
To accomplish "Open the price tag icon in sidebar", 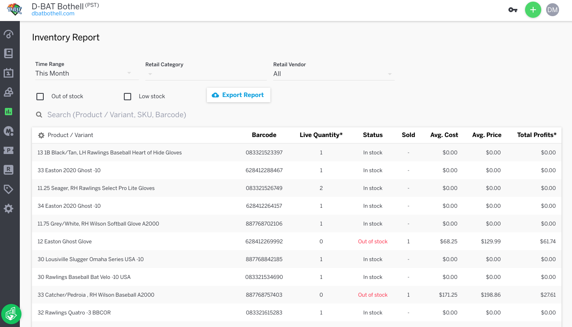I will (9, 189).
